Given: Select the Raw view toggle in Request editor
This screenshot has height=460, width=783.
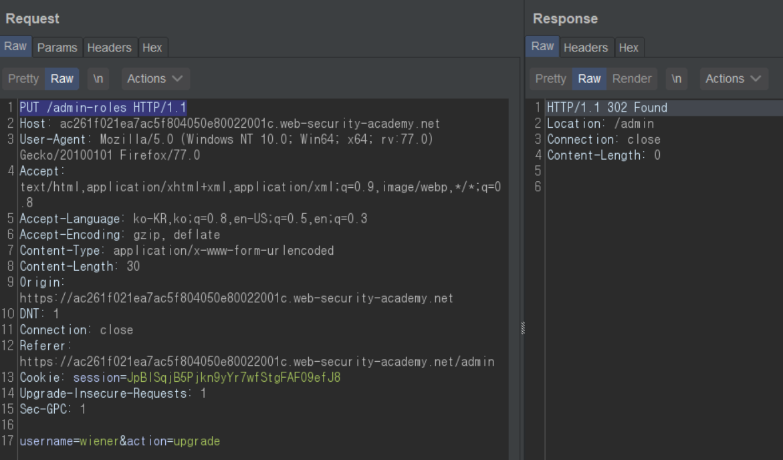Looking at the screenshot, I should click(x=62, y=79).
